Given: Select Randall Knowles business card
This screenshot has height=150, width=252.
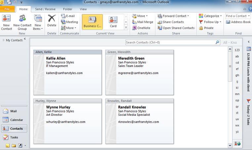Looking at the screenshot, I should coord(140,121).
